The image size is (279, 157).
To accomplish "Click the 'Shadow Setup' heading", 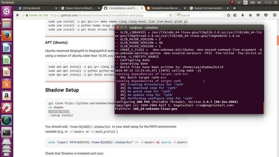I will [x=62, y=90].
